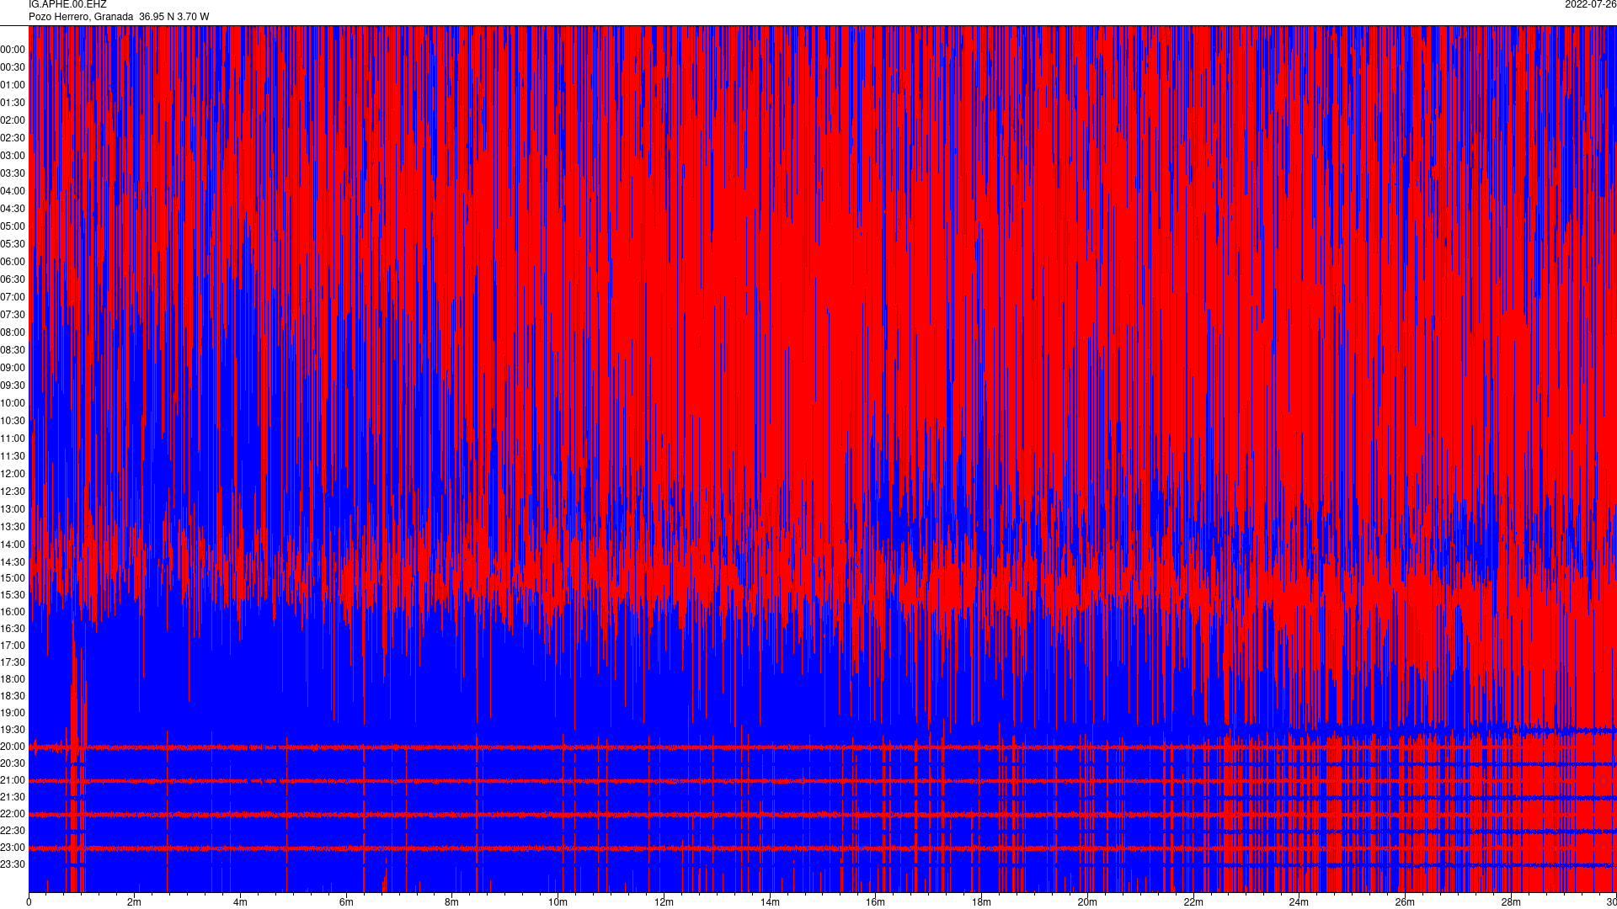Click the 01:30 time label
The width and height of the screenshot is (1617, 909).
point(13,103)
